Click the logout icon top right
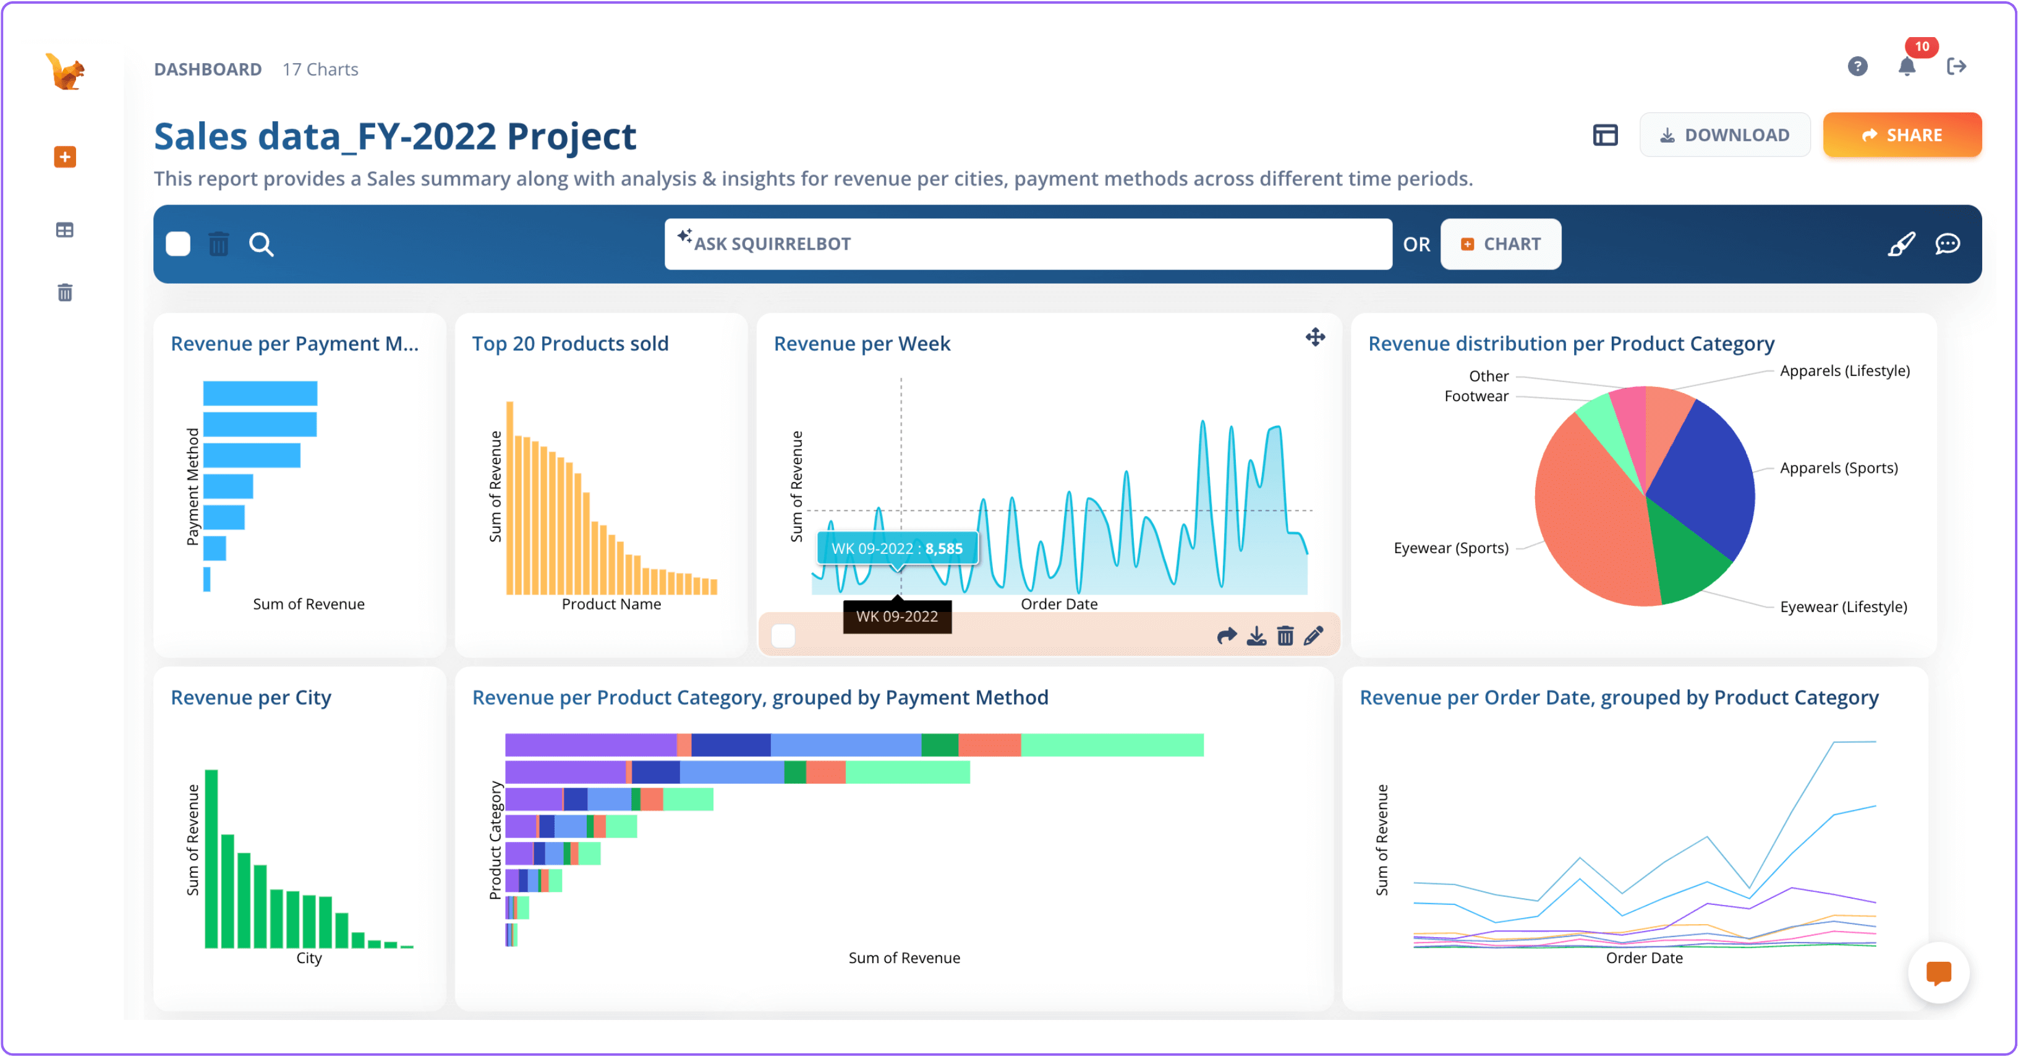 pyautogui.click(x=1957, y=67)
